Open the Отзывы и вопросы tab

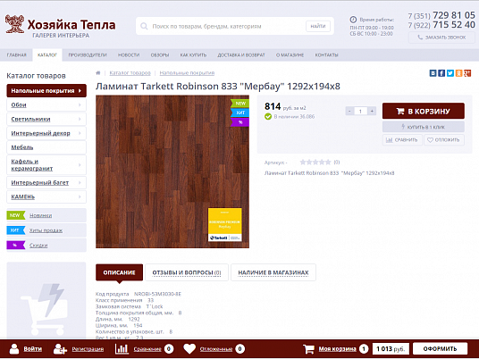[187, 272]
